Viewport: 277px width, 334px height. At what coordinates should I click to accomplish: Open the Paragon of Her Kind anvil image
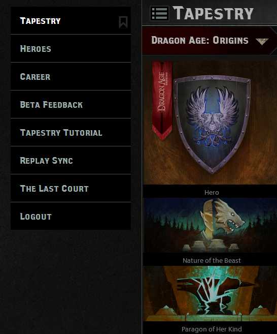pos(211,293)
